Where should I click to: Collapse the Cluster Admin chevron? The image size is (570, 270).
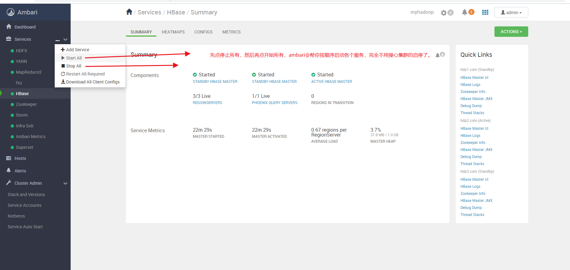click(65, 183)
